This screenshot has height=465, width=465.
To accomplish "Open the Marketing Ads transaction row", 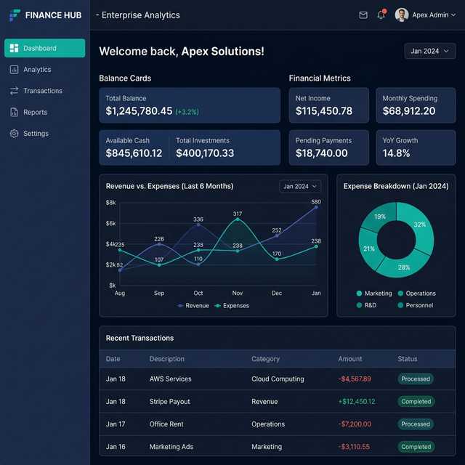I will point(278,446).
